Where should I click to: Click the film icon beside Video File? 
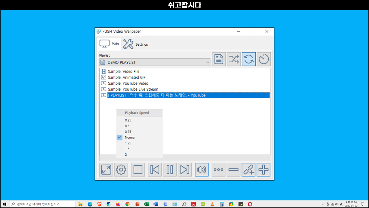(103, 71)
